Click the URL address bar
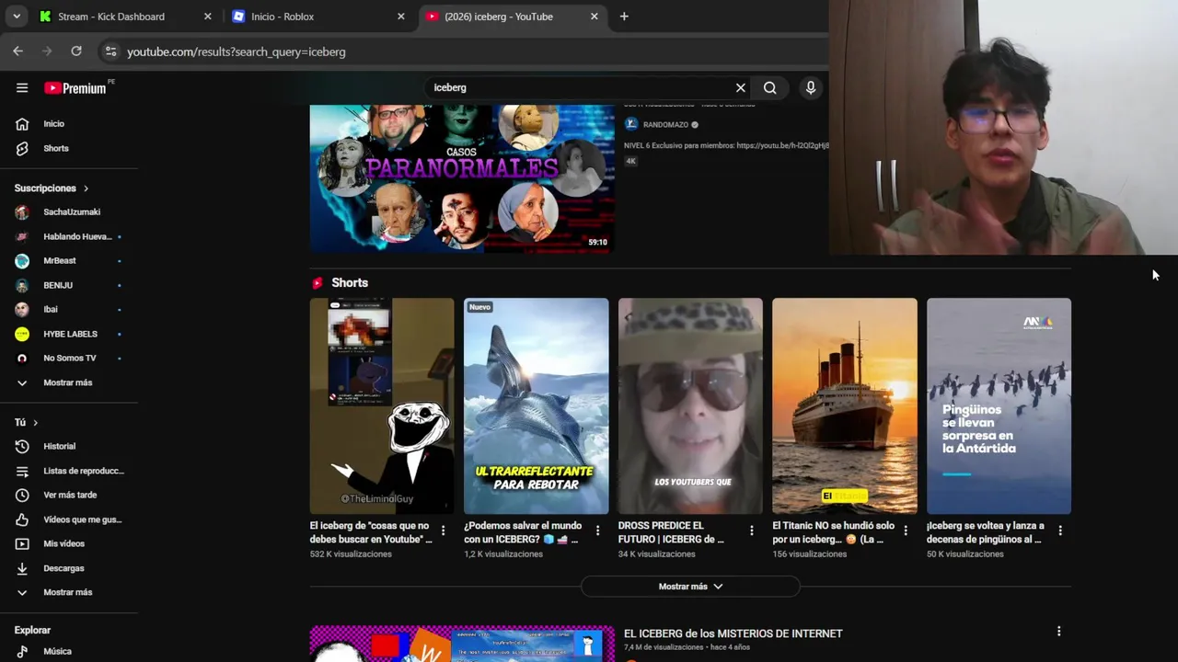This screenshot has height=662, width=1178. 460,51
